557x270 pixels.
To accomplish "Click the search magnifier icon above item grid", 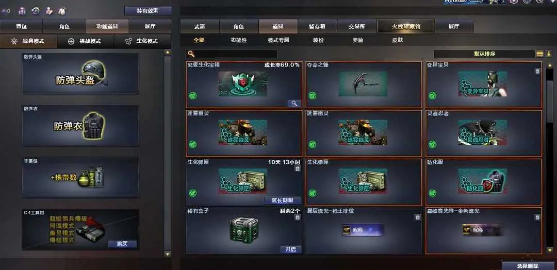I will tap(191, 54).
